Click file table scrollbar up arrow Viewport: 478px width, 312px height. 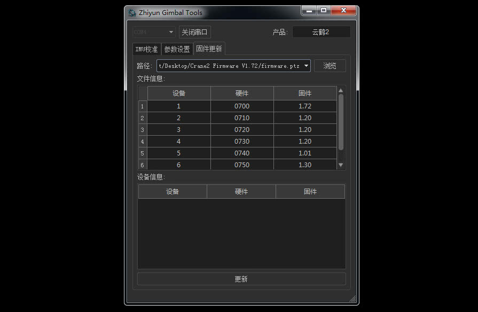pos(341,91)
